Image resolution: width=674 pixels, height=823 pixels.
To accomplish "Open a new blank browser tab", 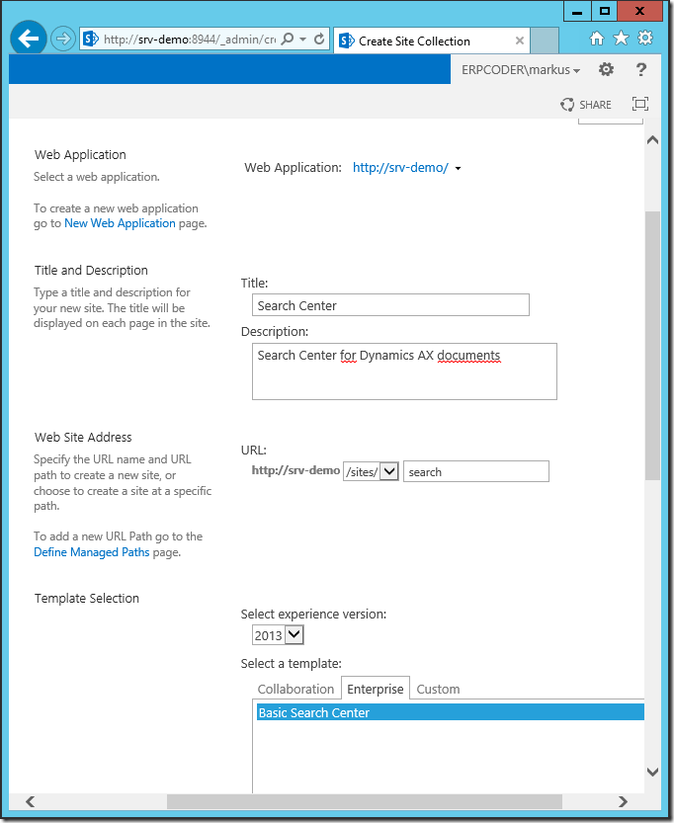I will (x=545, y=41).
